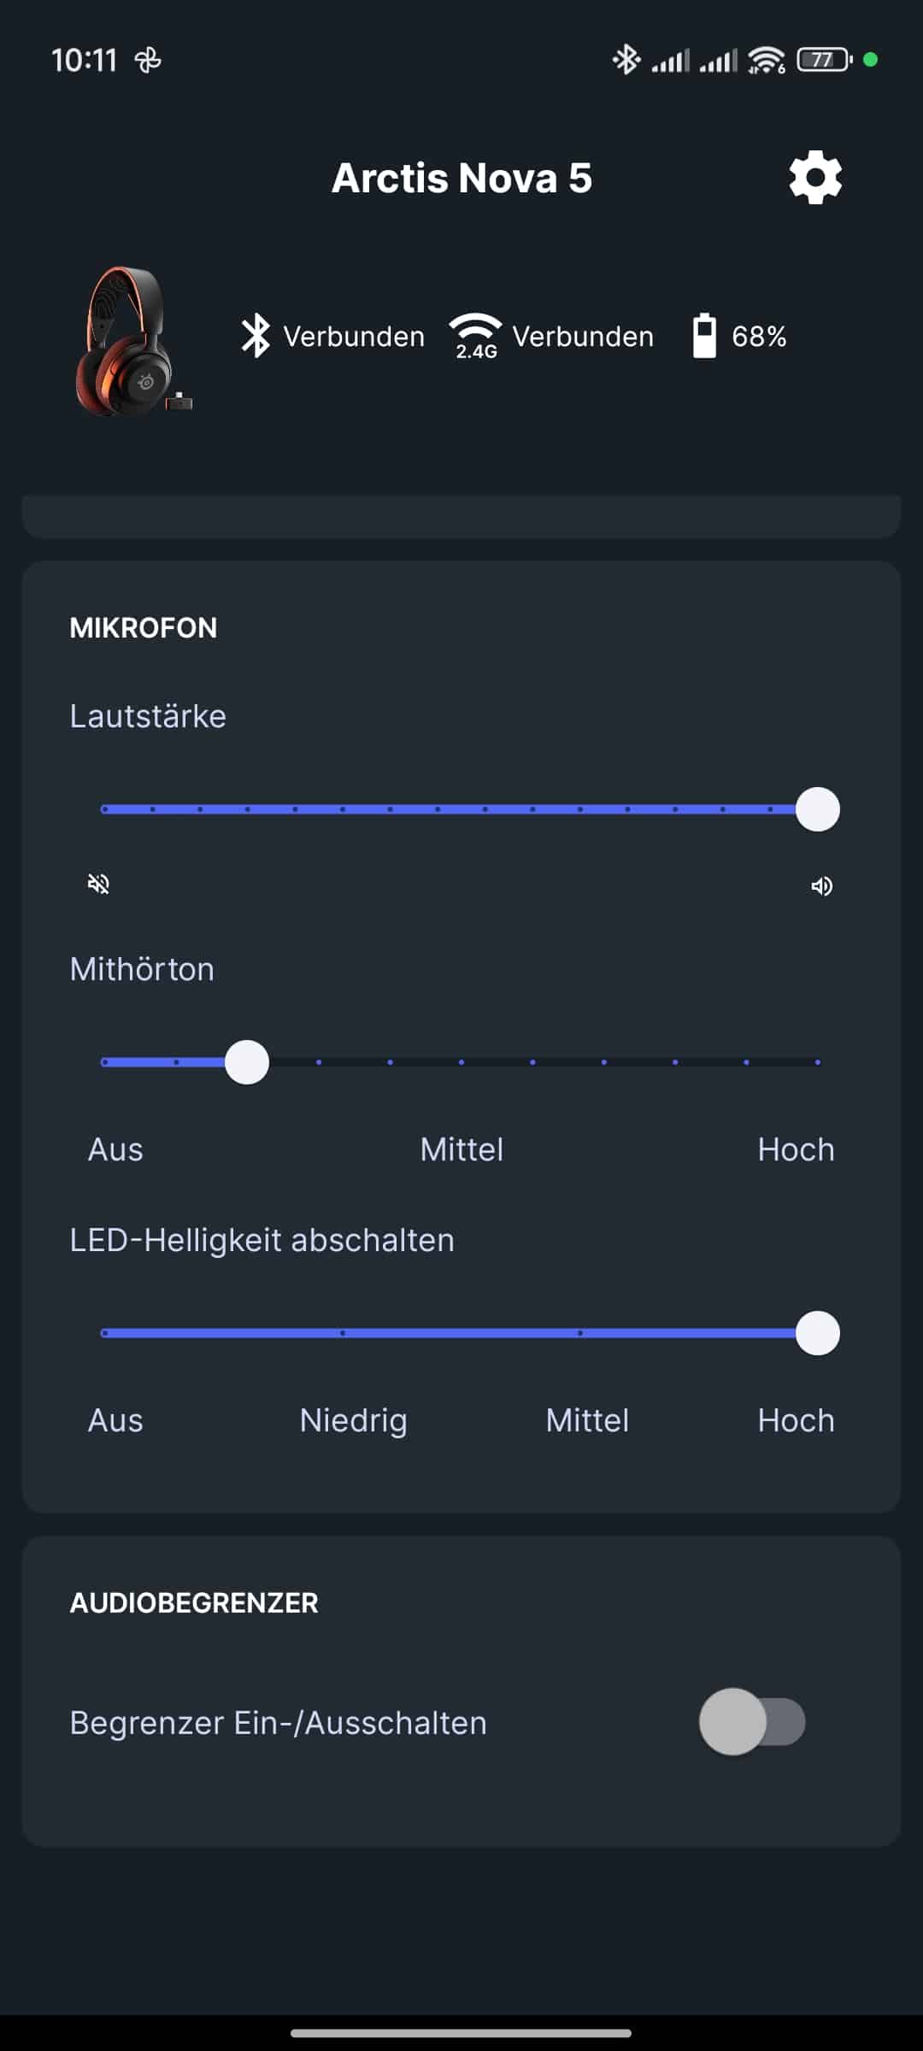Tap the headset Bluetooth status icon
This screenshot has height=2051, width=923.
tap(256, 336)
